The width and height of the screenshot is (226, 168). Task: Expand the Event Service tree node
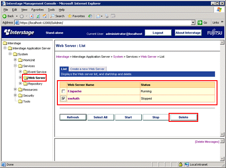tap(20, 72)
